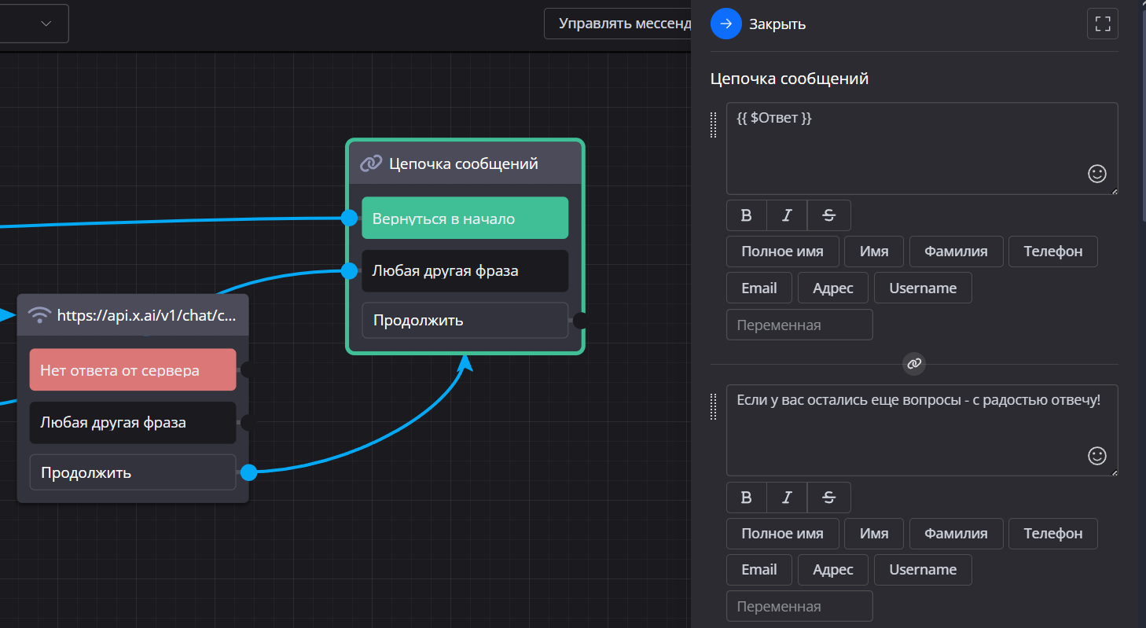This screenshot has width=1146, height=628.
Task: Open emoji picker in second message box
Action: [1096, 455]
